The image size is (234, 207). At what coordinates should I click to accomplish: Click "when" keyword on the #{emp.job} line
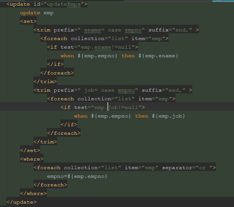[x=81, y=116]
